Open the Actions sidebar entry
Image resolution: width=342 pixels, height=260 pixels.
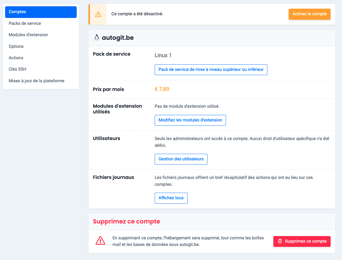pyautogui.click(x=16, y=58)
